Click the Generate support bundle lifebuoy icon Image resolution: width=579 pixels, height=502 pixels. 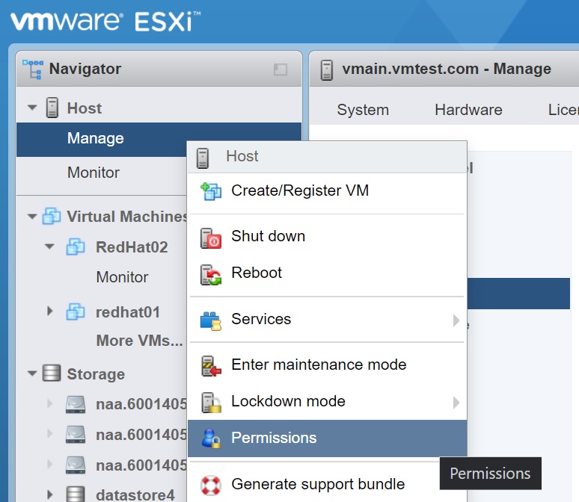211,485
